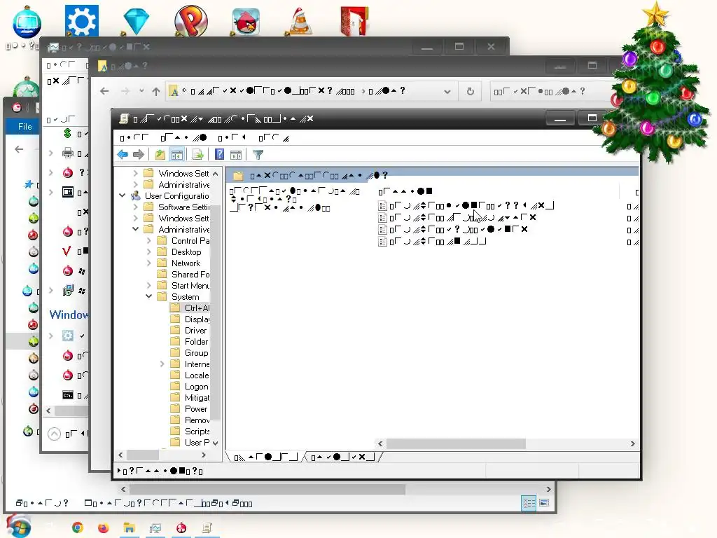The width and height of the screenshot is (717, 538).
Task: Click the Up One Level folder icon
Action: (160, 155)
